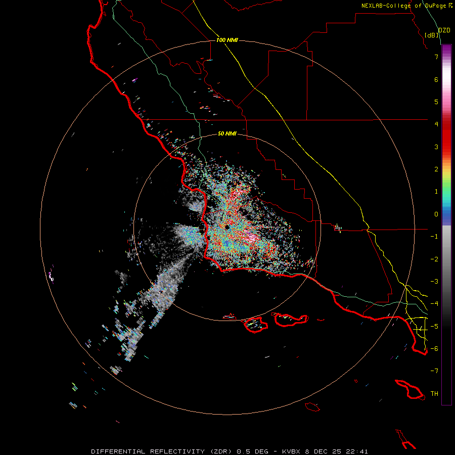Click the -1 value on the color scale

click(434, 237)
